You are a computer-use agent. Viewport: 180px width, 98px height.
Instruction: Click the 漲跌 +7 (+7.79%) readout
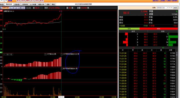click(x=52, y=8)
